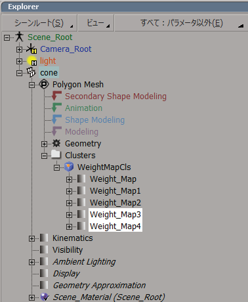Viewport: 248px width, 302px height.
Task: Select the Animation label
Action: pyautogui.click(x=83, y=108)
